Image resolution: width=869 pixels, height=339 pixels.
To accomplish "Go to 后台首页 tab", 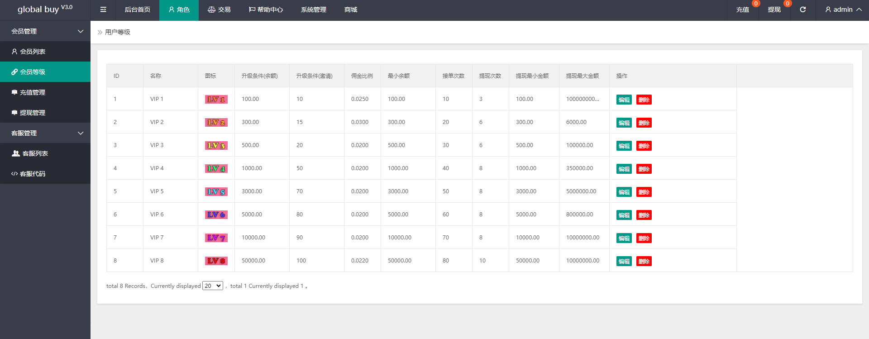I will (138, 10).
